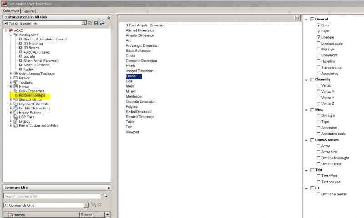Click the LISP Files node icon
The width and height of the screenshot is (364, 218).
point(15,117)
